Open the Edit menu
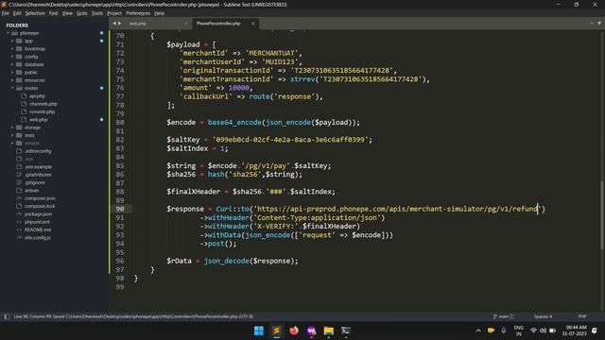 17,13
